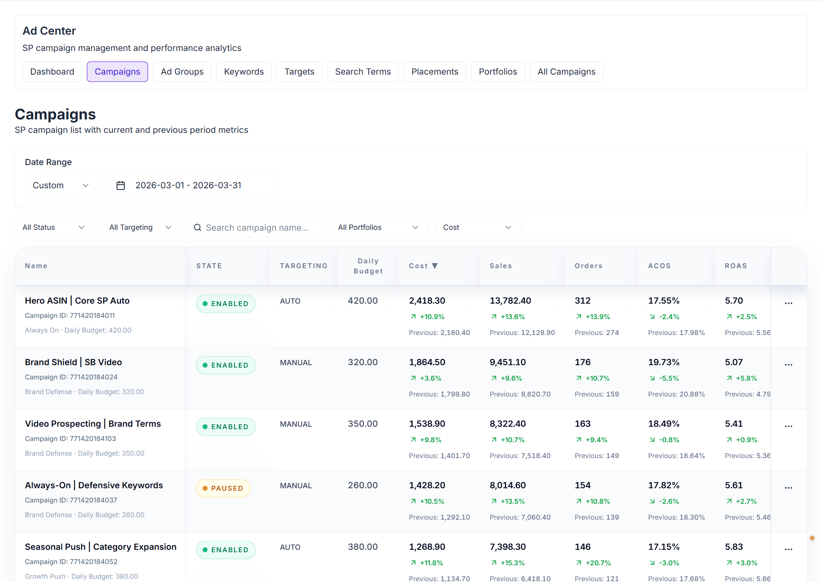Screen dimensions: 822x582
Task: Click the search magnifier icon
Action: pyautogui.click(x=198, y=227)
